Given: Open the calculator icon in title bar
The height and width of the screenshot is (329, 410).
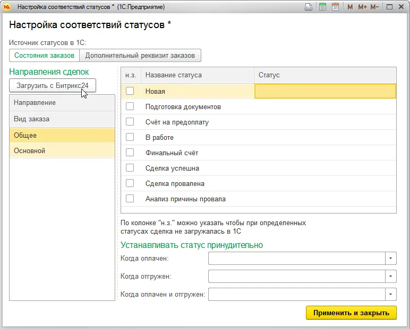Looking at the screenshot, I should click(322, 7).
